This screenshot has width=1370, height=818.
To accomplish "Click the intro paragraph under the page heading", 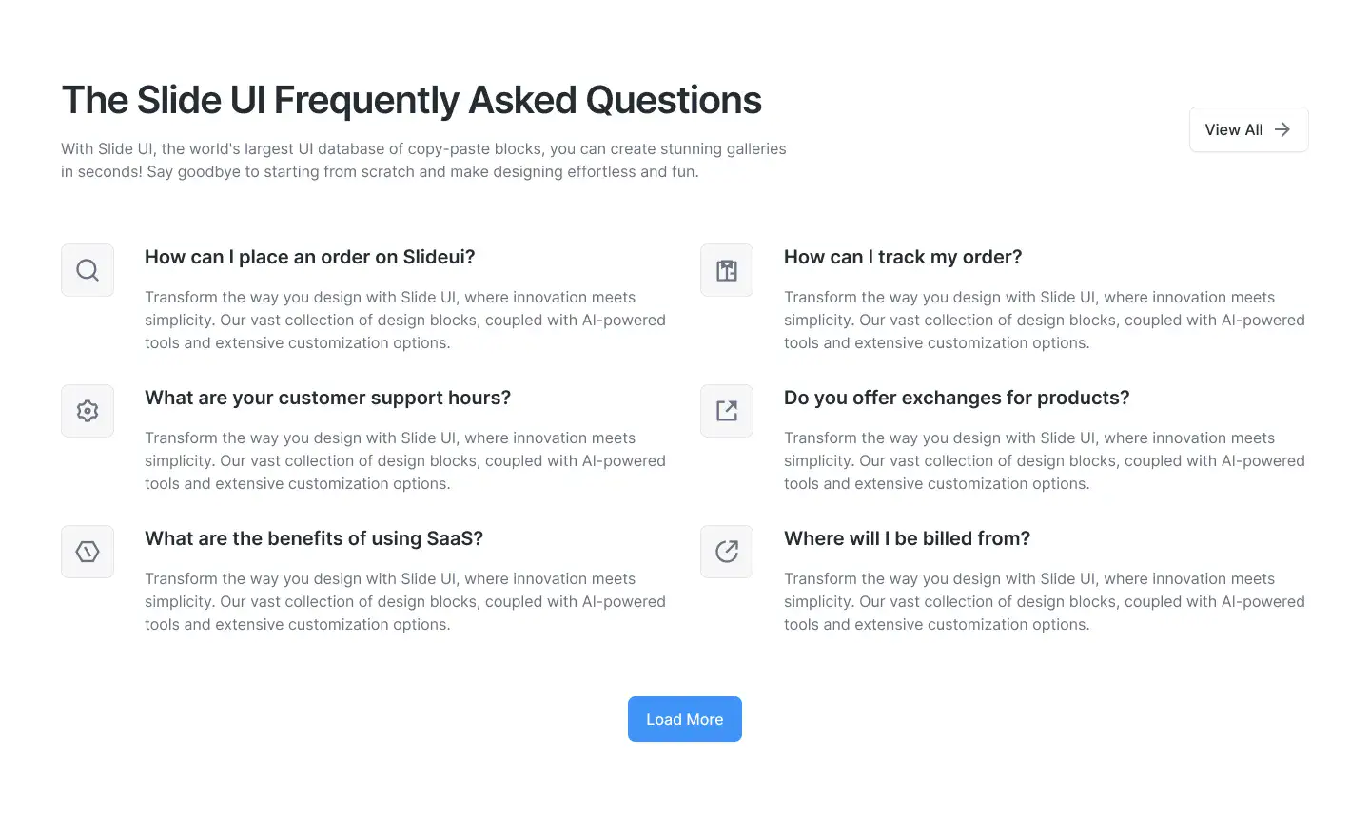I will tap(423, 160).
